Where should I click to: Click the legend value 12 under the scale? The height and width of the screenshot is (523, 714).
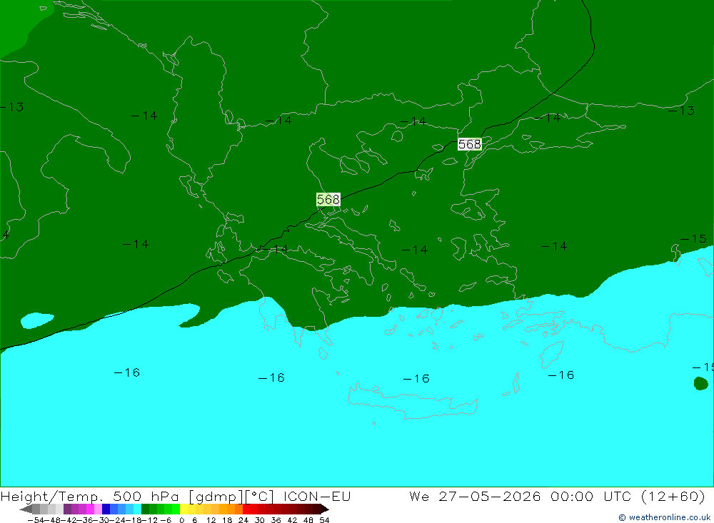tap(211, 520)
